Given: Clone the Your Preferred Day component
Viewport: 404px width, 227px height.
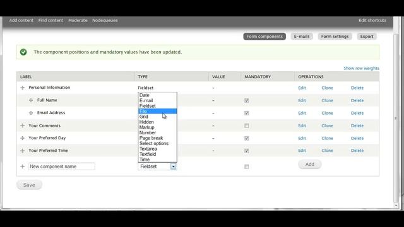Looking at the screenshot, I should (327, 138).
